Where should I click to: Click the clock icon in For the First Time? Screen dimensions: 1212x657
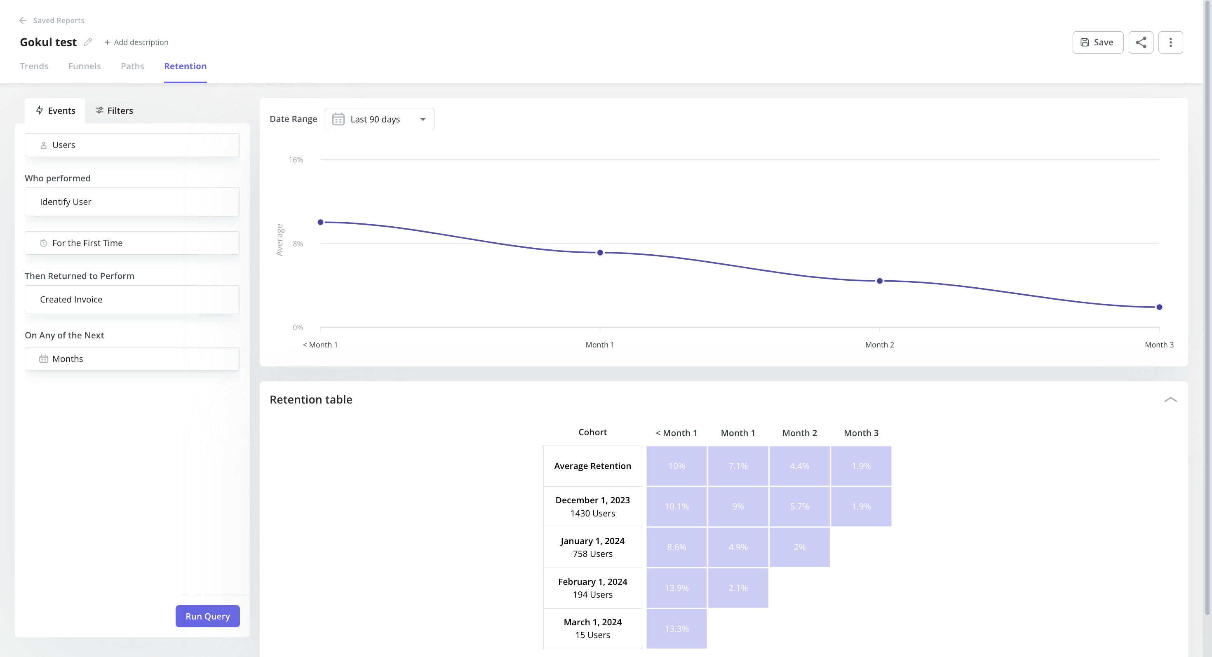44,243
